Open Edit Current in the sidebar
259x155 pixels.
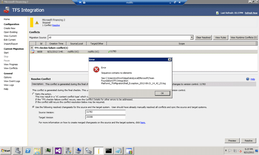point(10,40)
